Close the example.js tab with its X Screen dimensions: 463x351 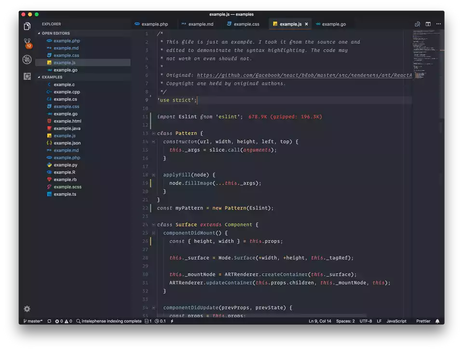pos(306,24)
